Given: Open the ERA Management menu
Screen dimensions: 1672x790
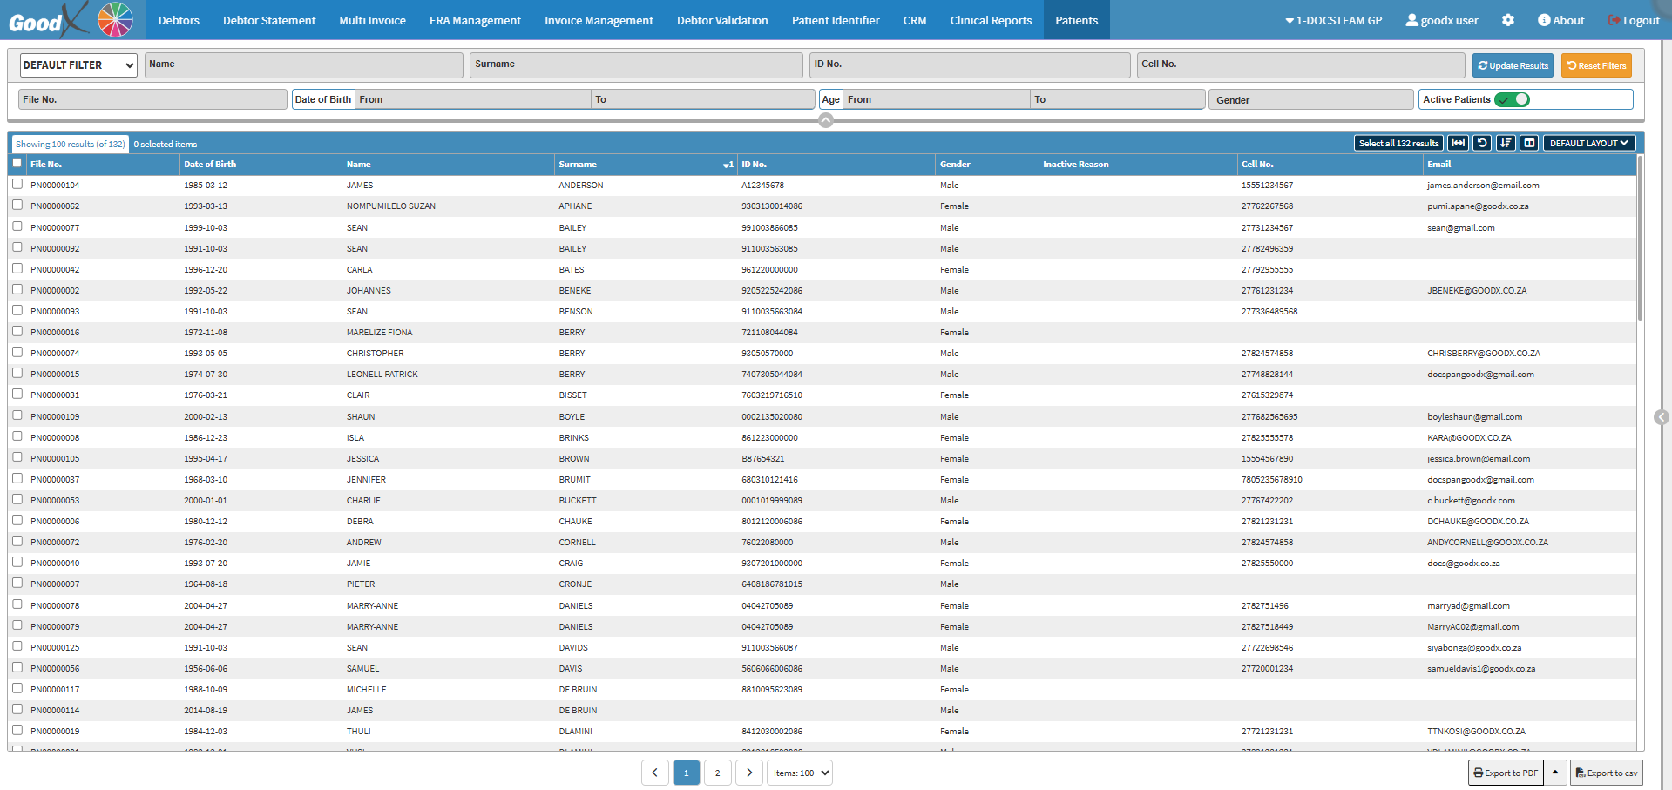Looking at the screenshot, I should point(475,20).
